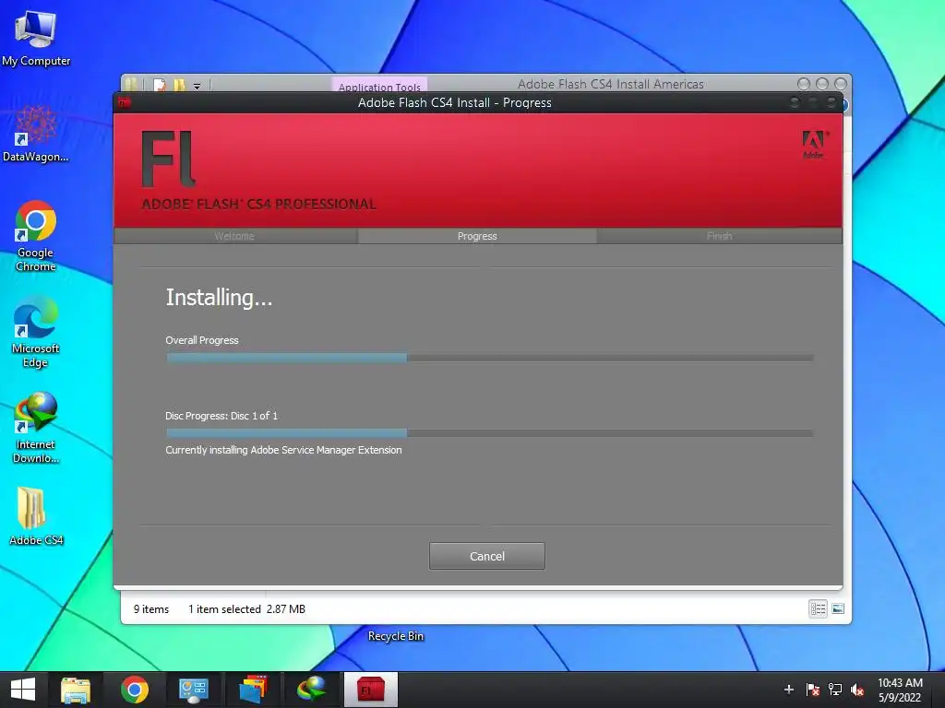Screen dimensions: 945x708
Task: Open Chrome from the taskbar
Action: pos(135,690)
